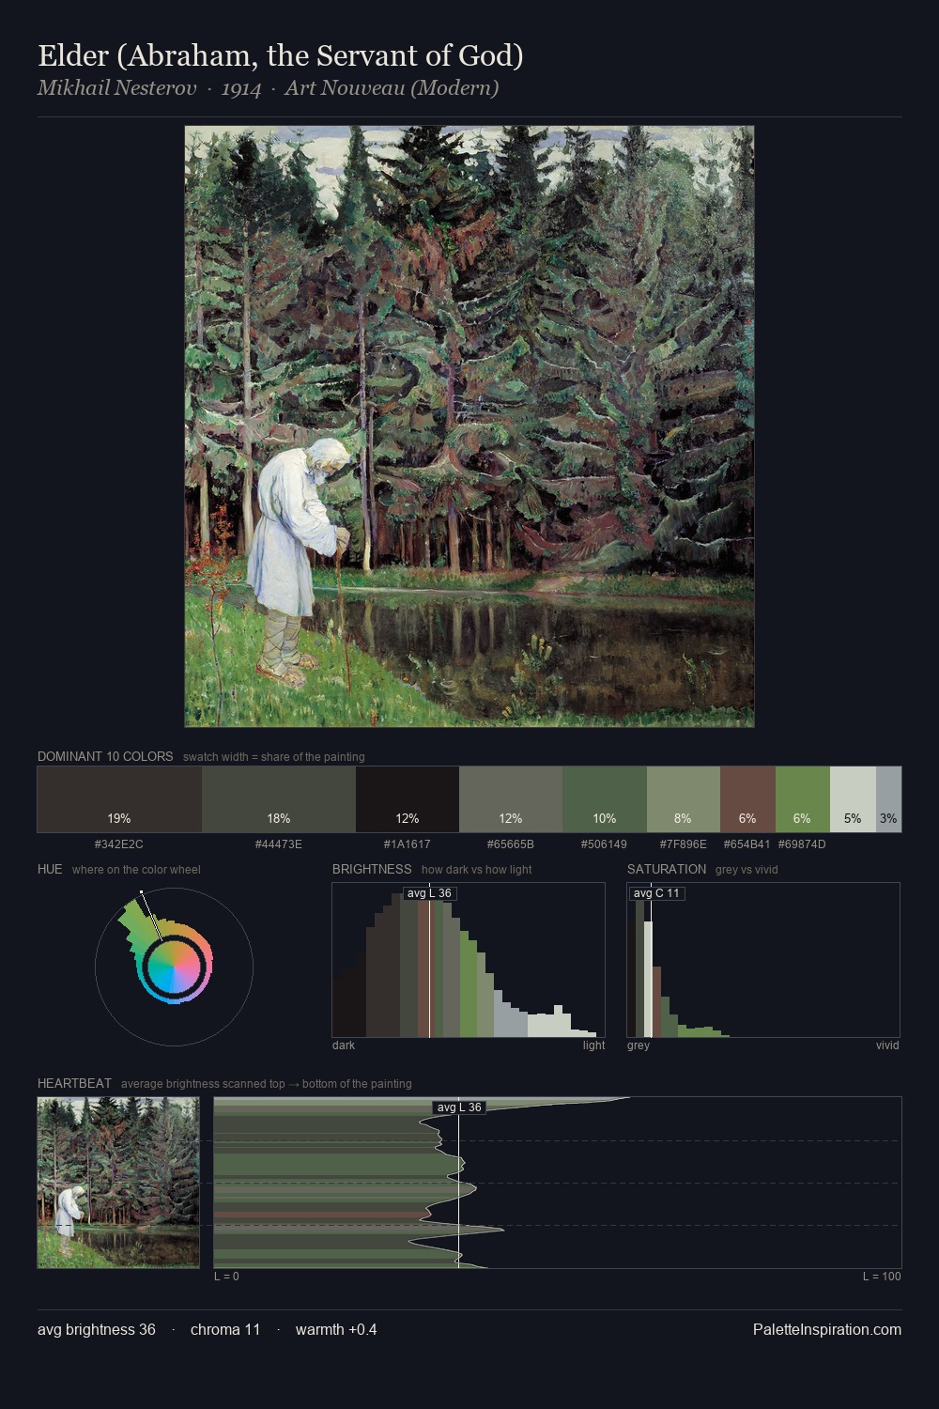Click the hex code #654B41

(747, 844)
